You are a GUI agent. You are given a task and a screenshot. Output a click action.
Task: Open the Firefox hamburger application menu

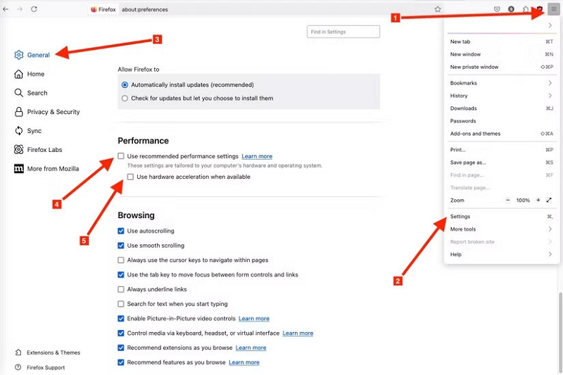(553, 9)
